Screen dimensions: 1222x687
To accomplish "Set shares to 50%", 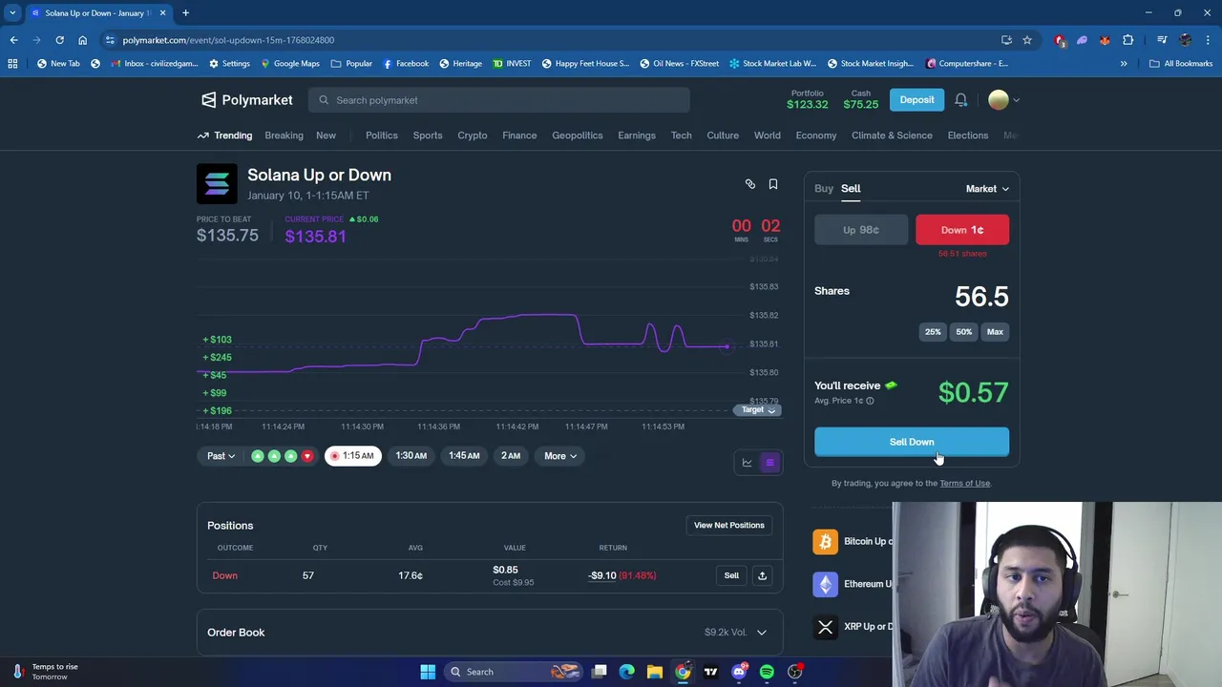I will [x=963, y=332].
